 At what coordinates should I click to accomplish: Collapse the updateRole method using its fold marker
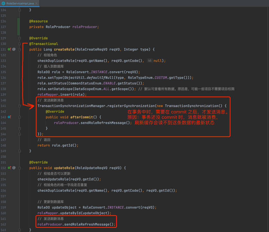pos(20,168)
